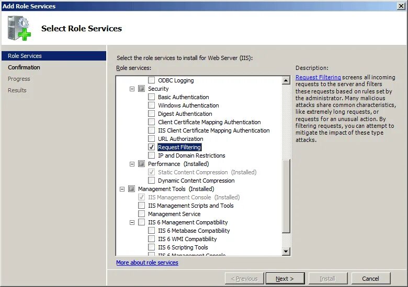
Task: Toggle the Security group checkbox
Action: point(142,89)
